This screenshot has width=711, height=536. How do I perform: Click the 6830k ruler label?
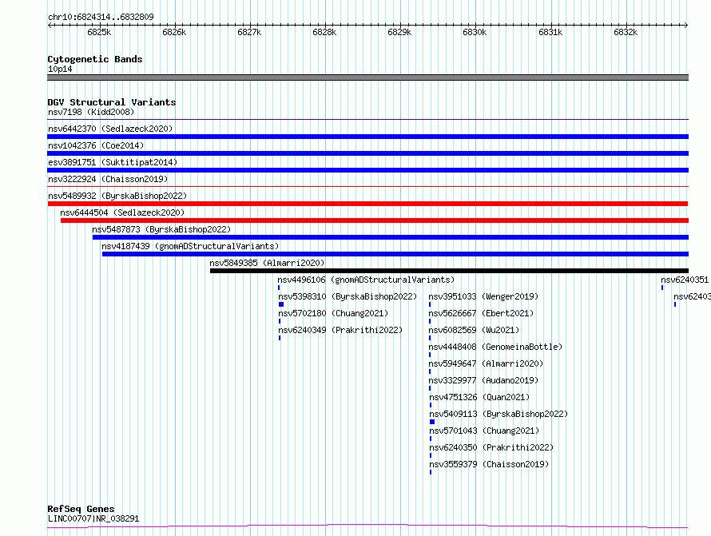[475, 32]
